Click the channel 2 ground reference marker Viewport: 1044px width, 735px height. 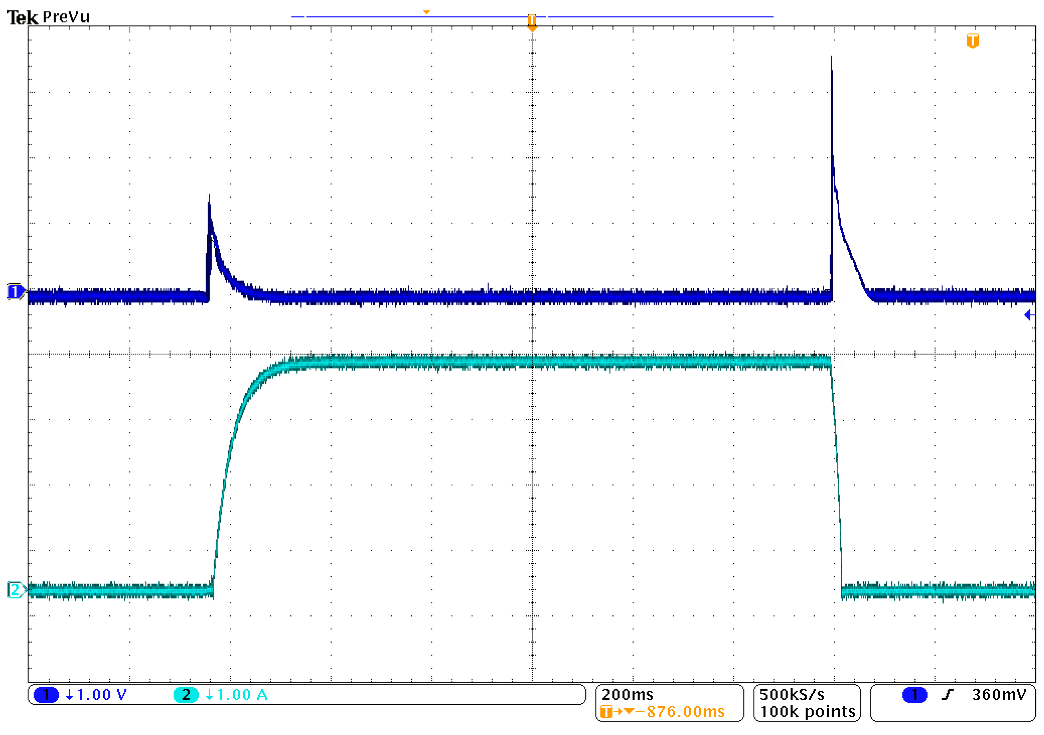[16, 590]
